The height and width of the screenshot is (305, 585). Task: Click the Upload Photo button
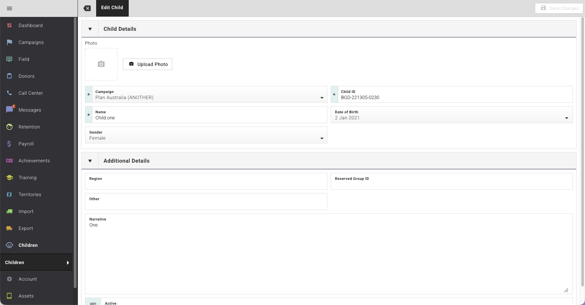(x=148, y=64)
